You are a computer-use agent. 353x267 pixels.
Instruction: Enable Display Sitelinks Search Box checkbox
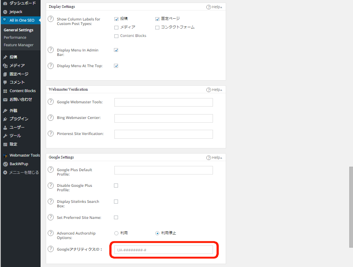116,201
